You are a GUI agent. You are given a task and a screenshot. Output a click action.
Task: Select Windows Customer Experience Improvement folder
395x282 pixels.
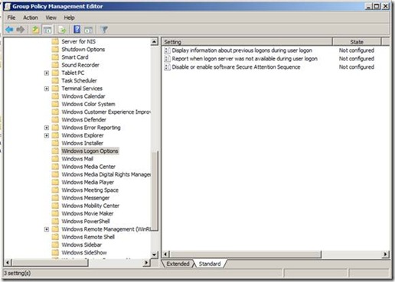tap(106, 112)
